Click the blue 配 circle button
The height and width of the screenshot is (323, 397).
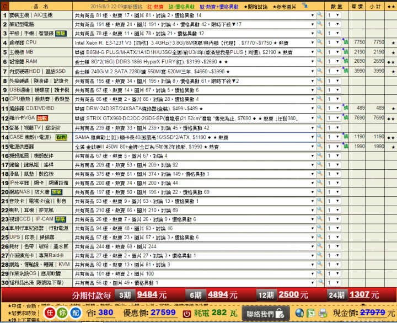75,313
